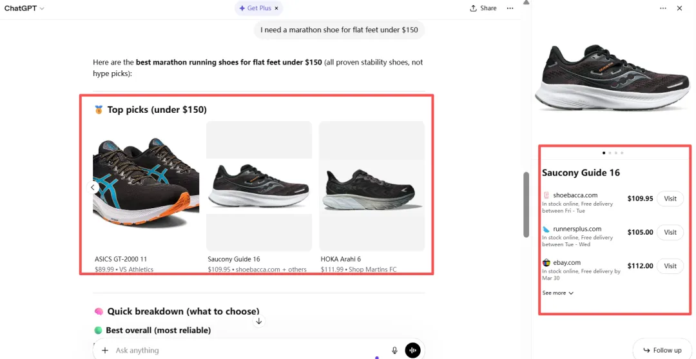Visit runnersplus.com listing for $105.00
Screen dimensions: 696x359
click(670, 232)
